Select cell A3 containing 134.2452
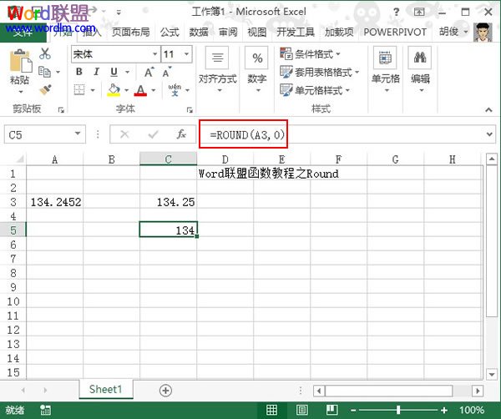Screen dimensions: 501x419 coord(54,201)
